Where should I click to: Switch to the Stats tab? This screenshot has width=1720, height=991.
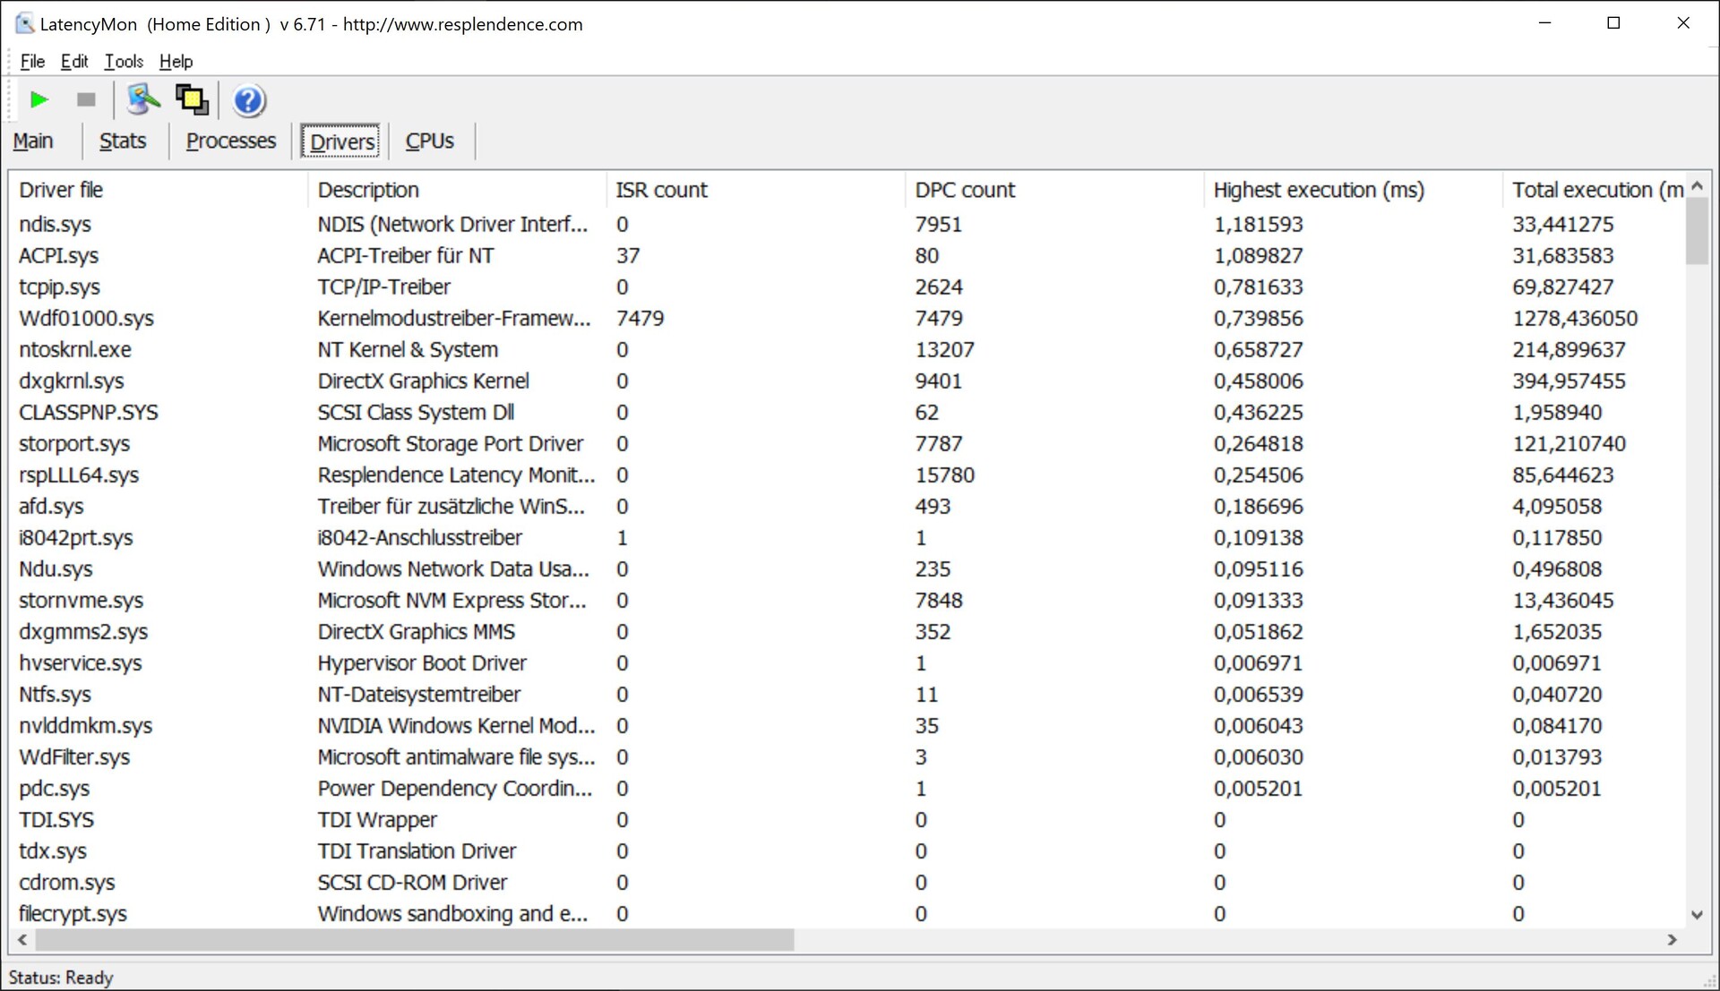[123, 141]
